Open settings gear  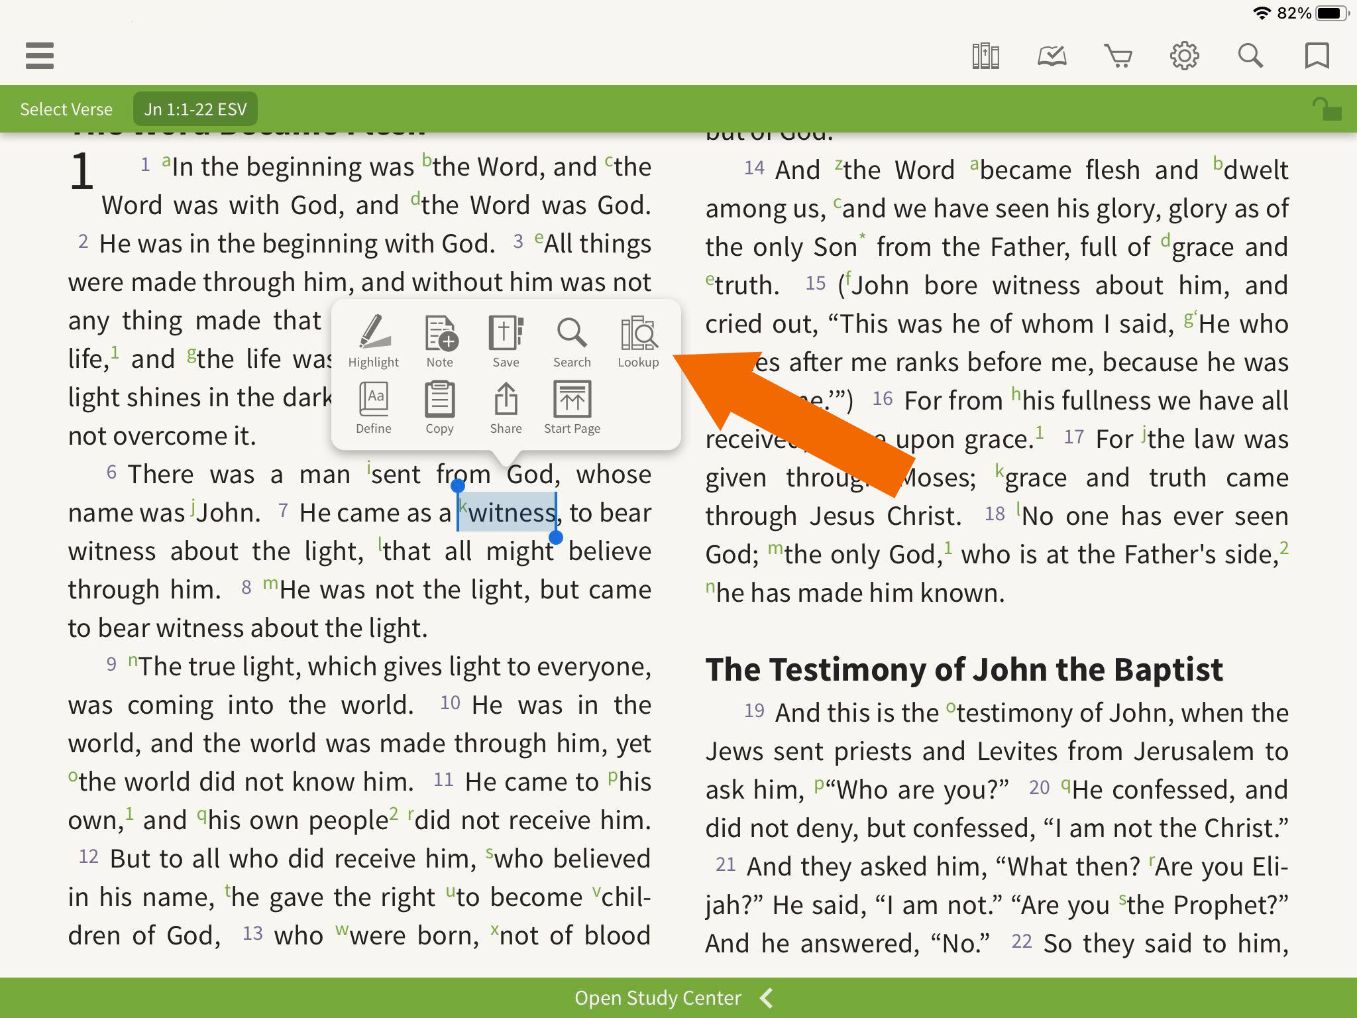pyautogui.click(x=1184, y=56)
